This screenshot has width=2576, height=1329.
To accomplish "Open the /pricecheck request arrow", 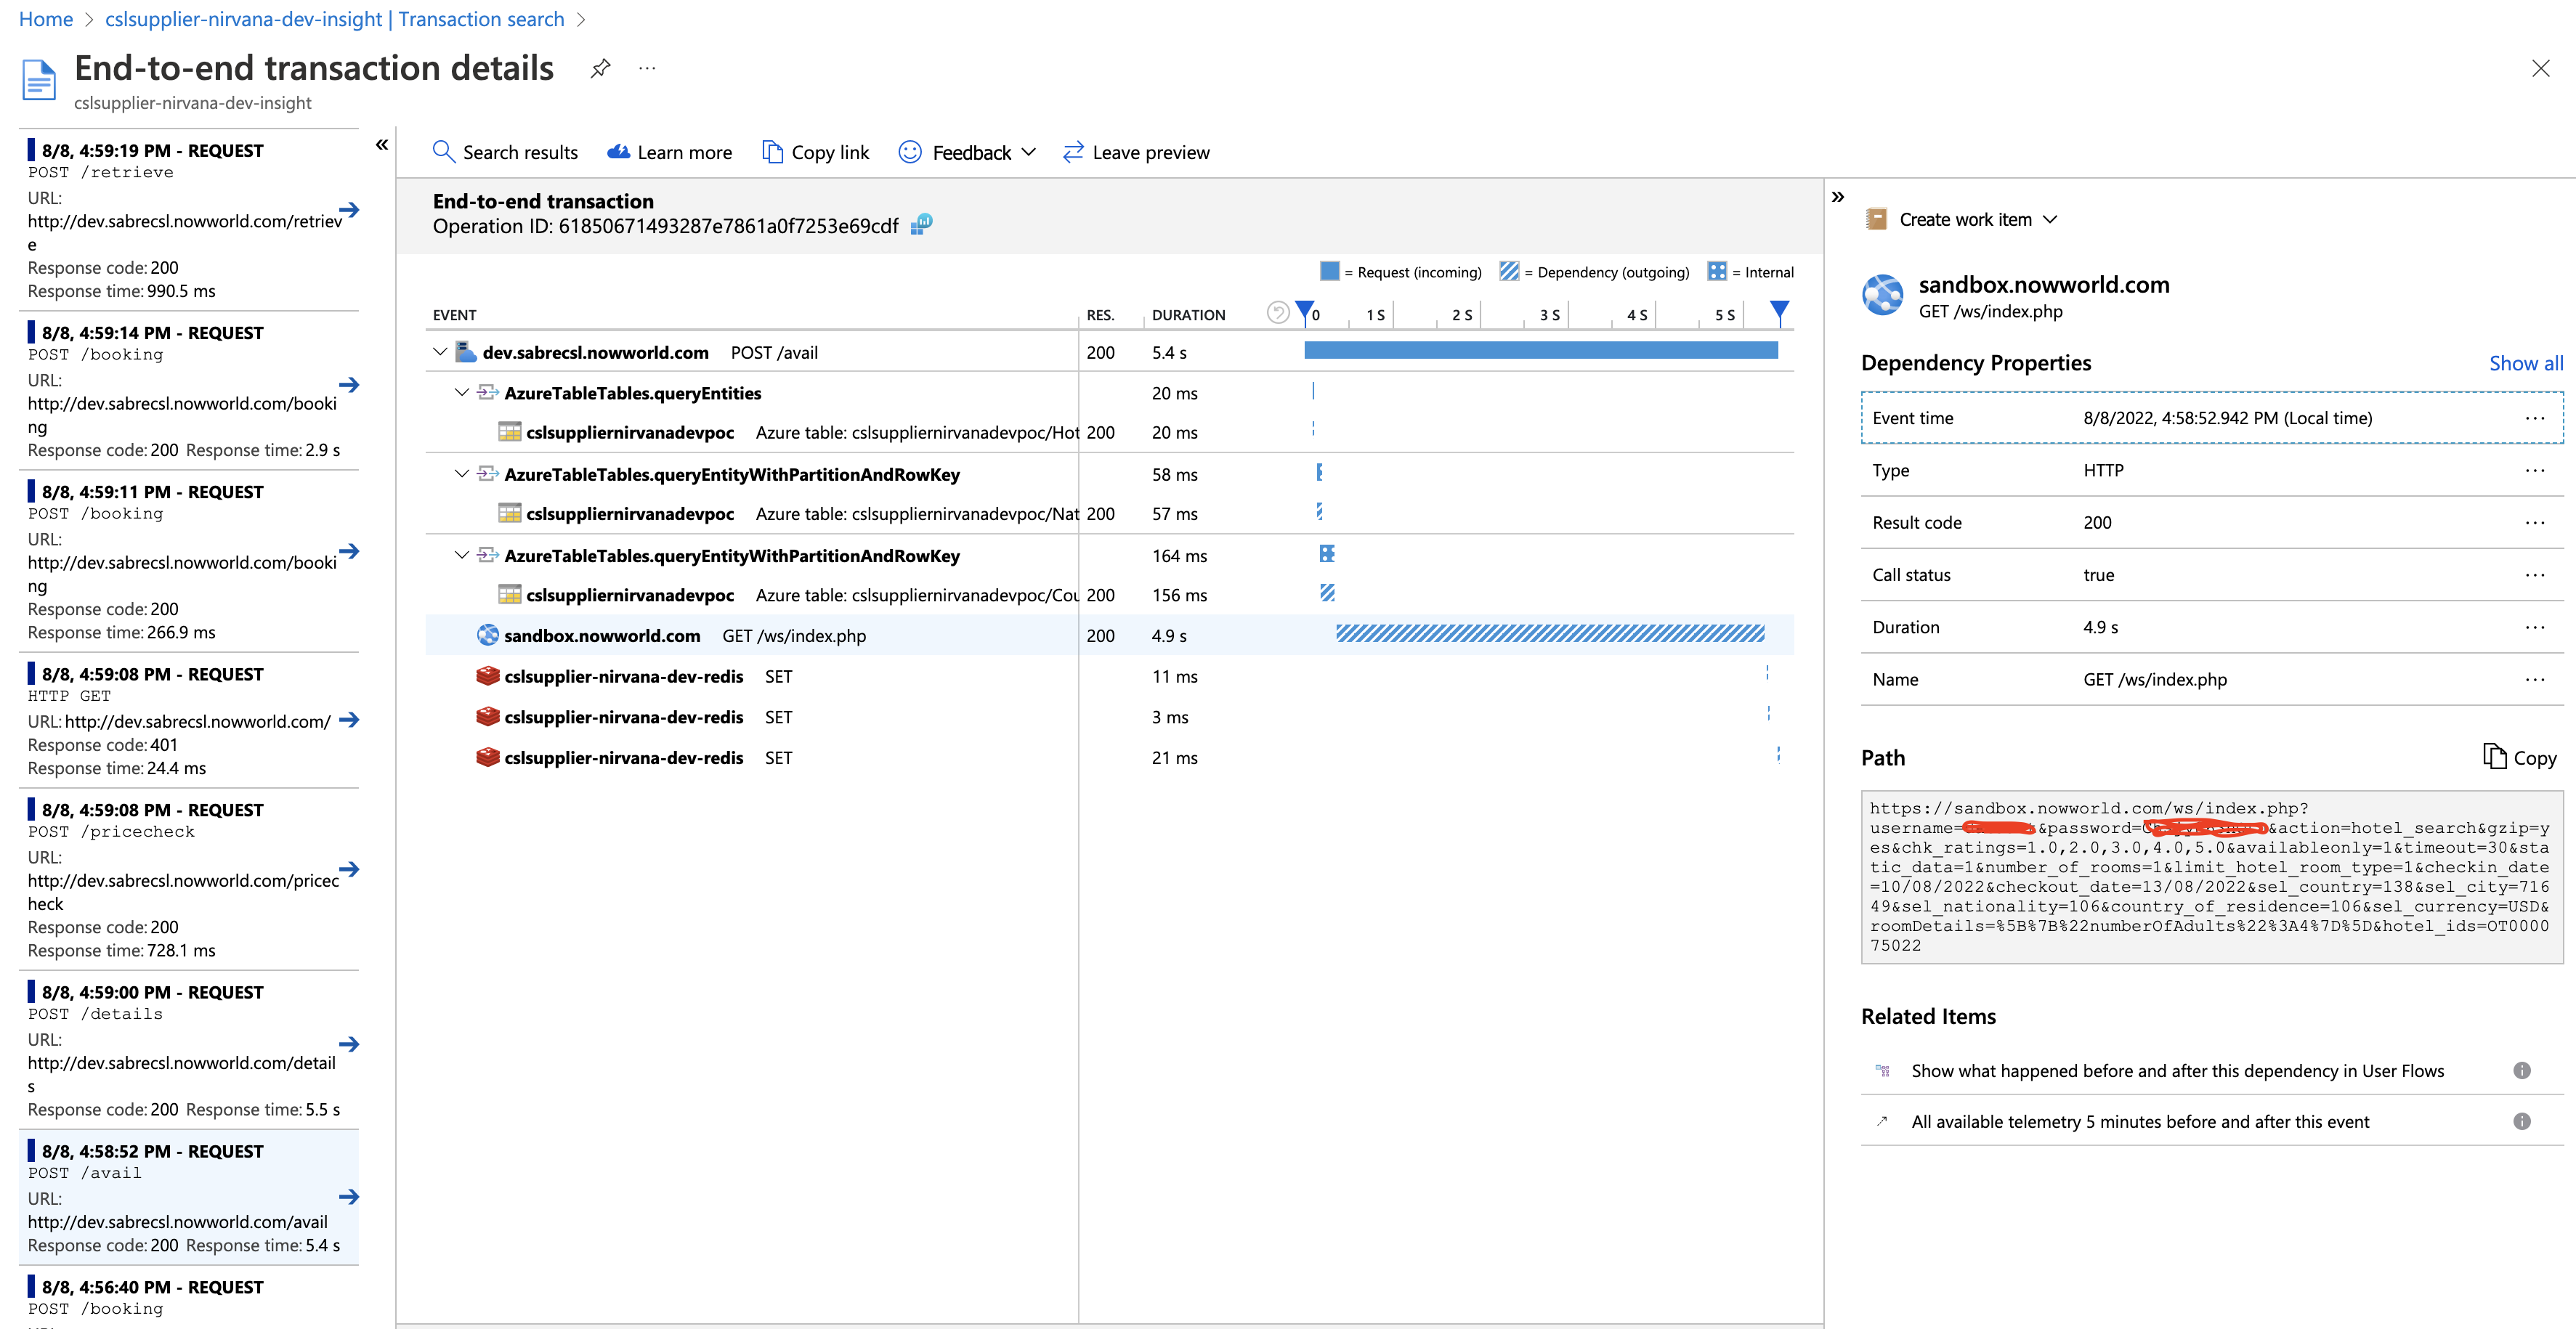I will 349,869.
